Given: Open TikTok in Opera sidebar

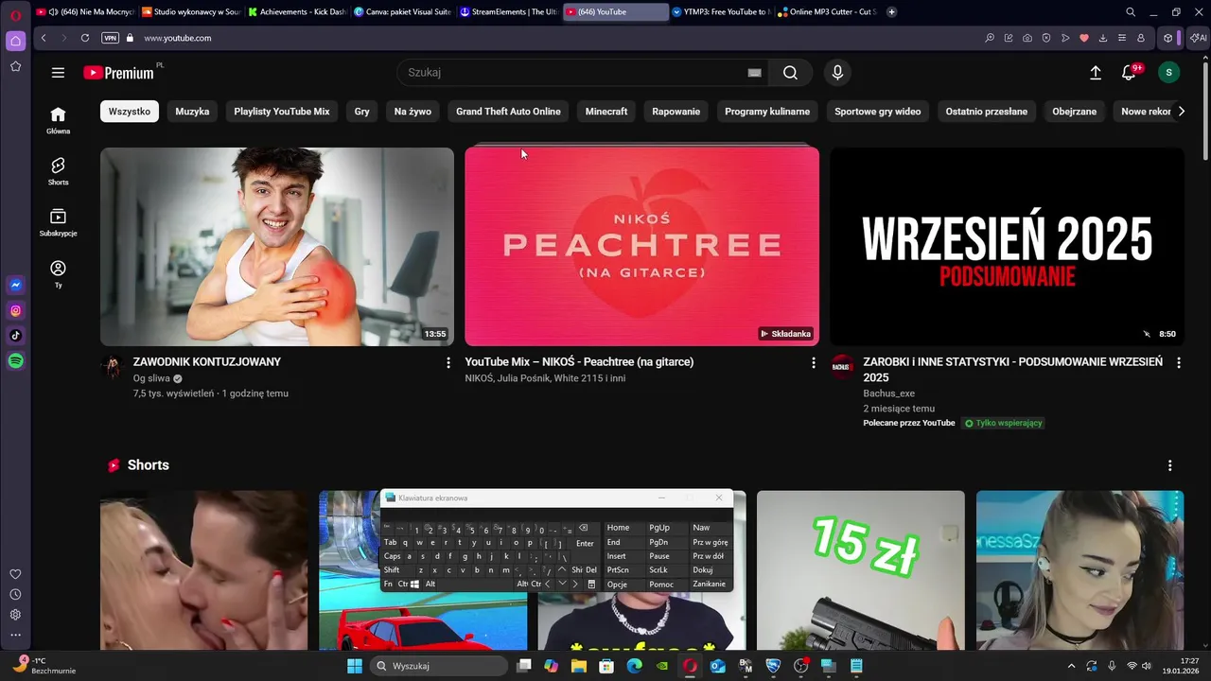Looking at the screenshot, I should (x=16, y=336).
